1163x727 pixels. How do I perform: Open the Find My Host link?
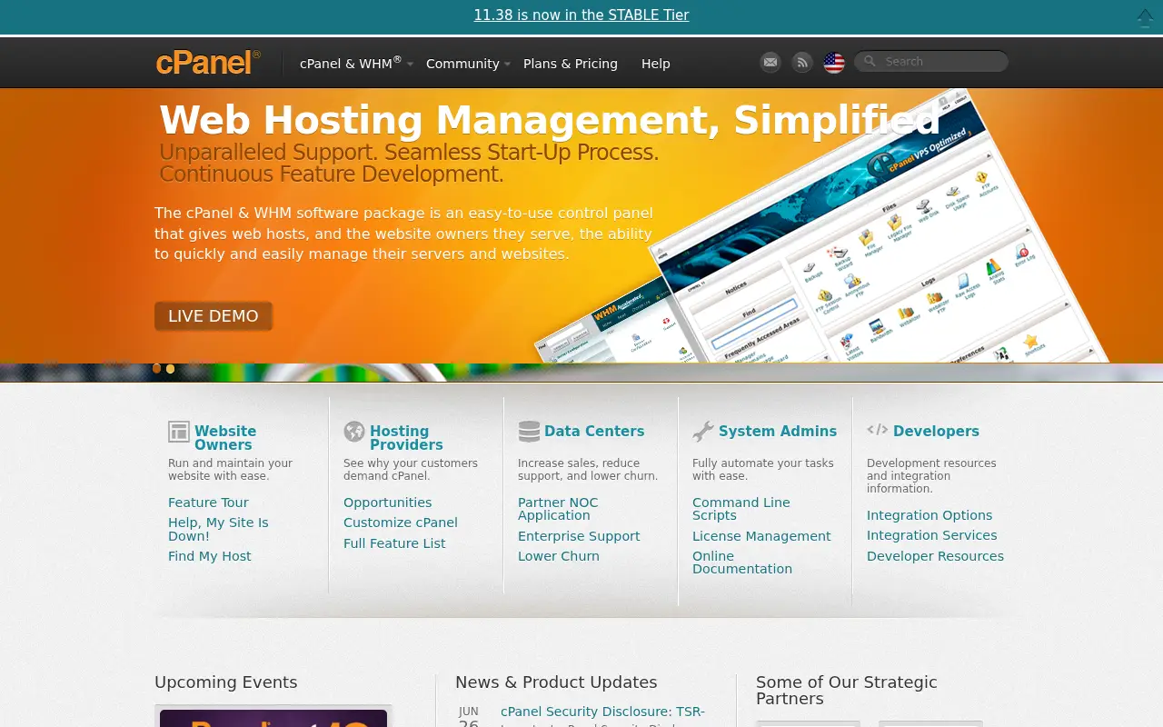pos(210,556)
